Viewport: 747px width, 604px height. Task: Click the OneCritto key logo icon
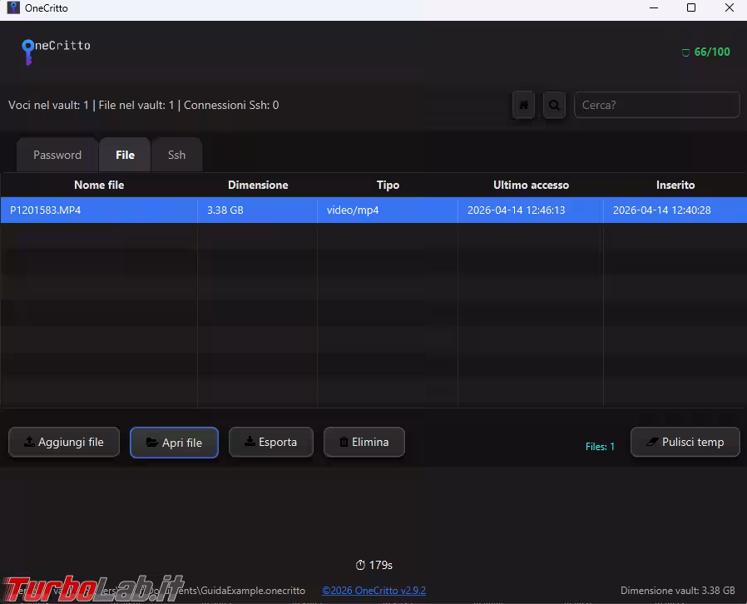pos(27,52)
